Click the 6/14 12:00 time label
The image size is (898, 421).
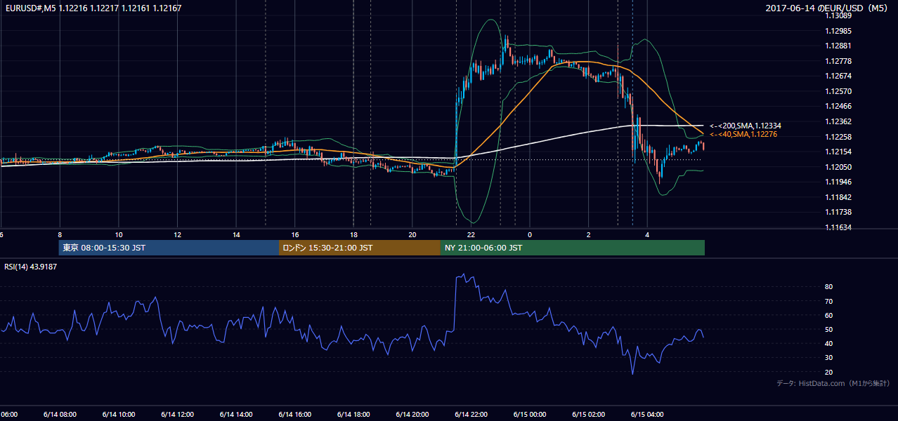pos(177,414)
